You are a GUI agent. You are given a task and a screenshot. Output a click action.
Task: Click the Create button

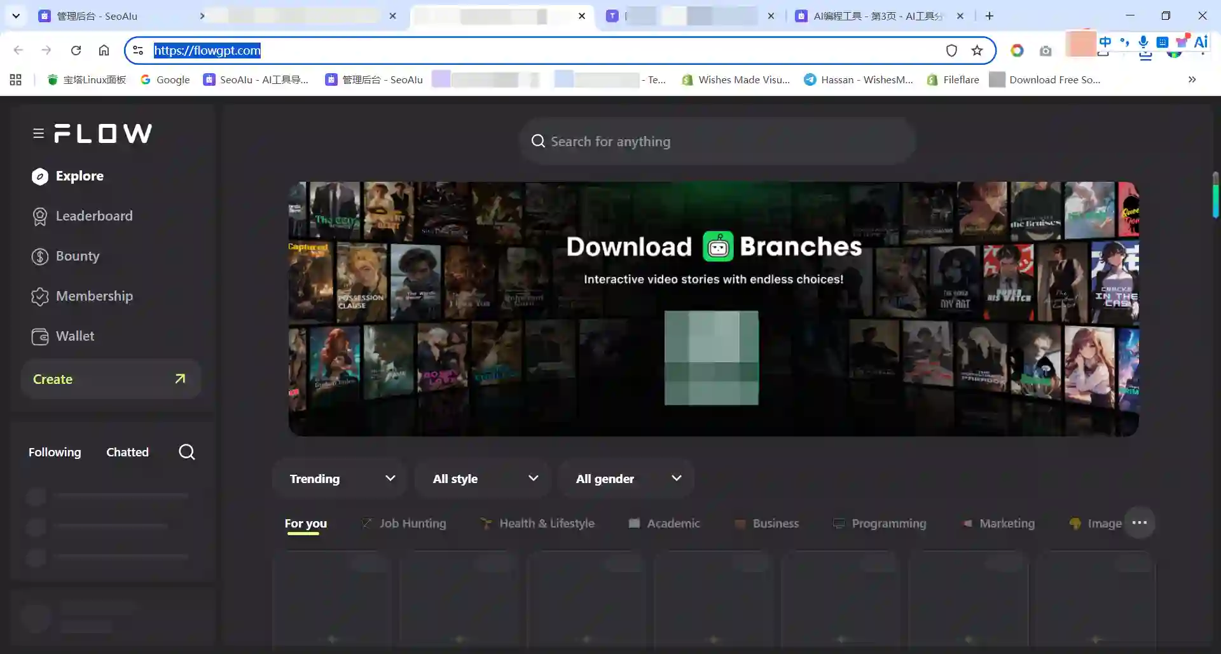(111, 379)
